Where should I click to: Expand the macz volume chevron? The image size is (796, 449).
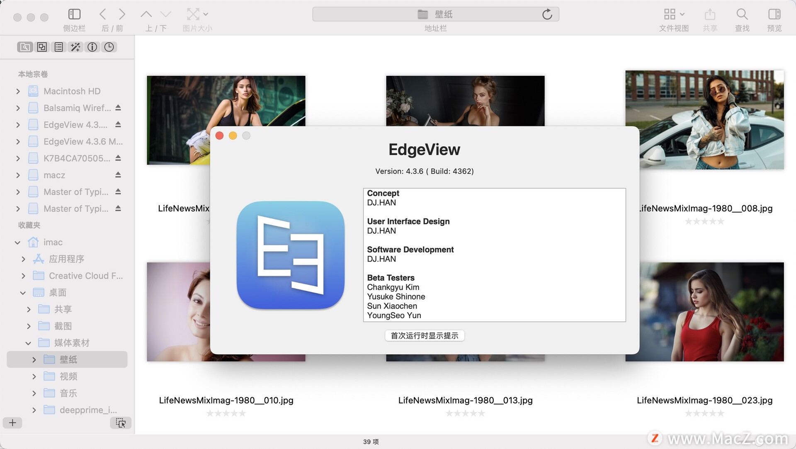coord(18,175)
